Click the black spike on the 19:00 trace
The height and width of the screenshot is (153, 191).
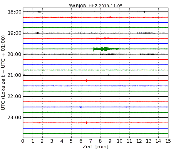coord(38,33)
